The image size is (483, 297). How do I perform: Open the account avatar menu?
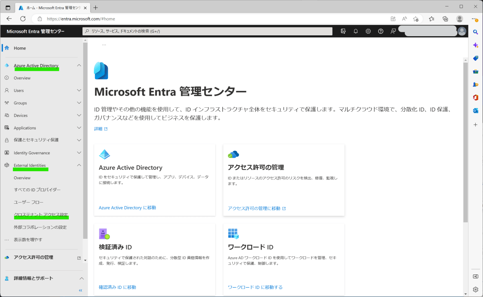click(x=462, y=31)
